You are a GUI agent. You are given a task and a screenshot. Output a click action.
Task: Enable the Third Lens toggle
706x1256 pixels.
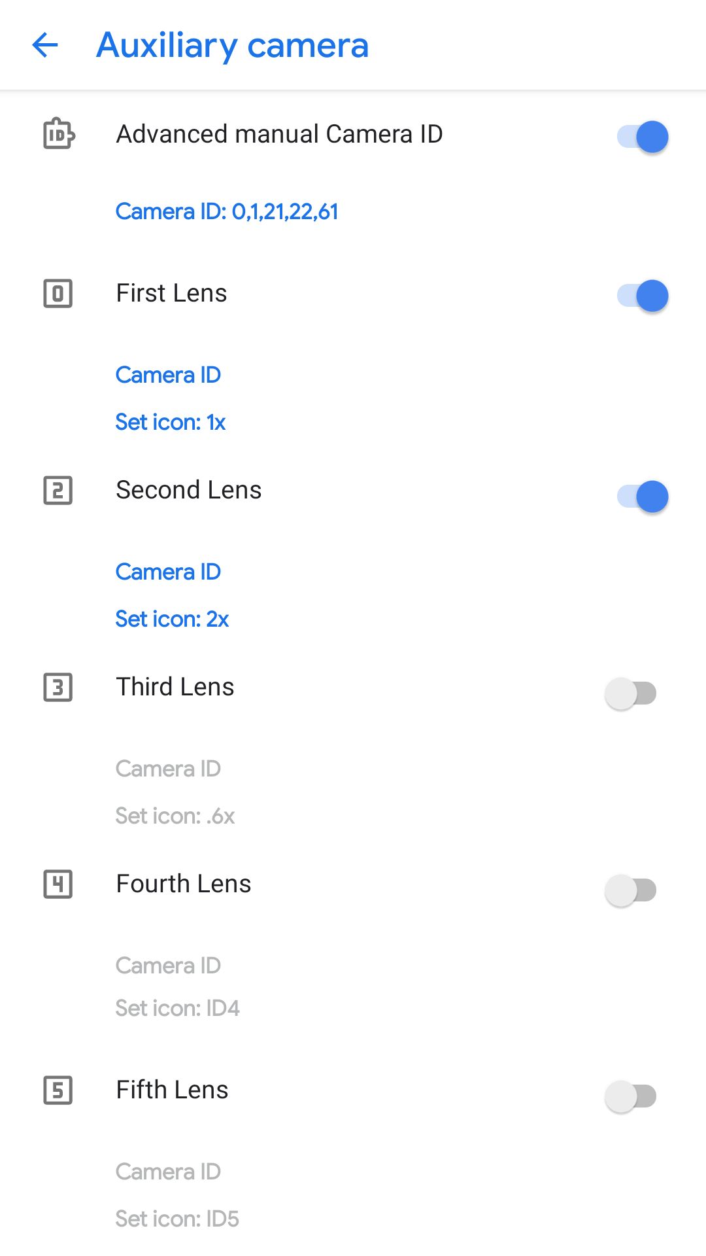(x=631, y=693)
